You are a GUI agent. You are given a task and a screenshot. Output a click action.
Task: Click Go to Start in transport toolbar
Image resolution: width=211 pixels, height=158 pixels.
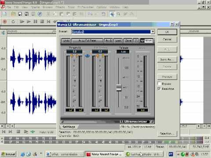(x=48, y=22)
